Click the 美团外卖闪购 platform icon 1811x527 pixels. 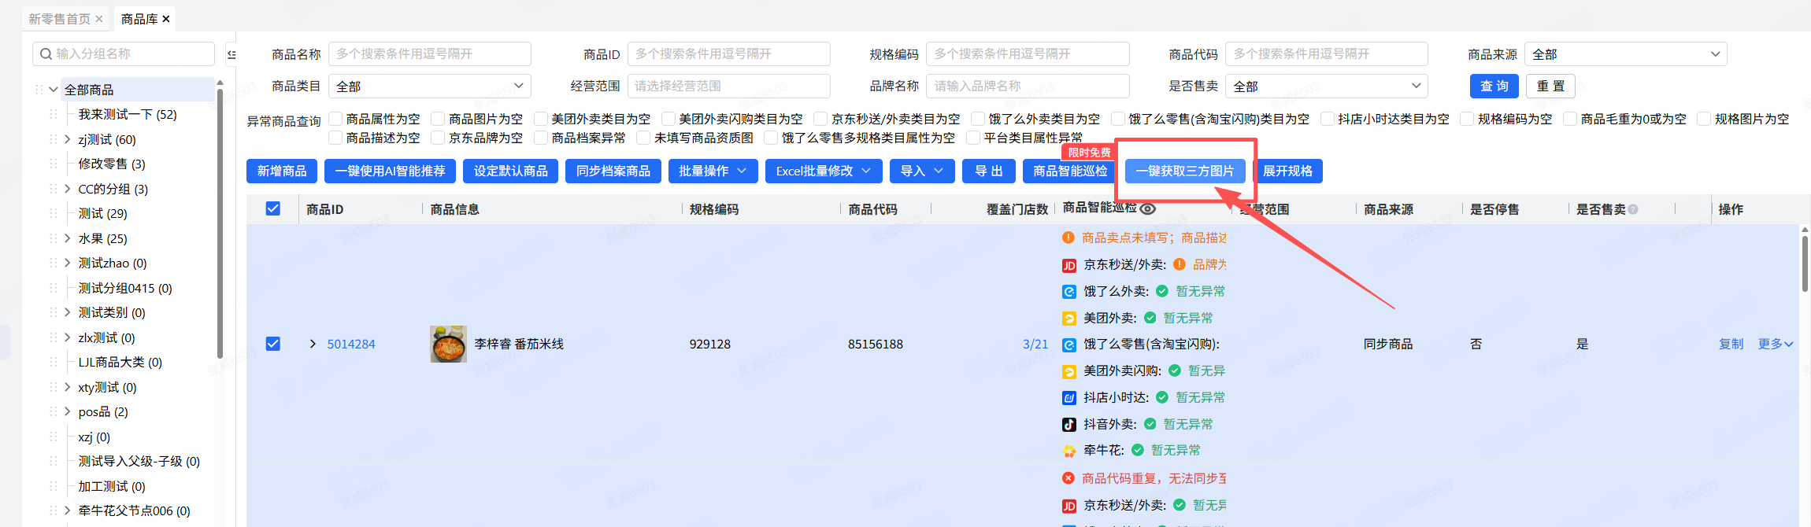tap(1069, 371)
